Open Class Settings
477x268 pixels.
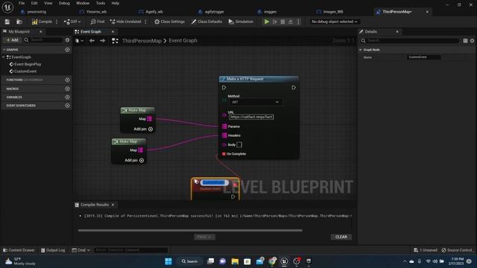tap(169, 22)
